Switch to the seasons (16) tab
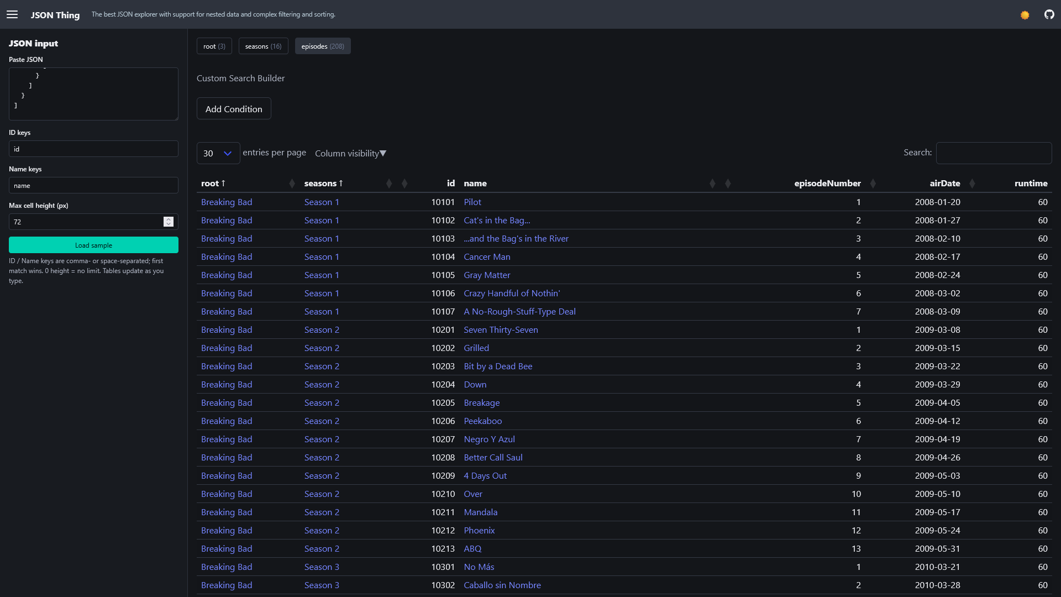The width and height of the screenshot is (1061, 597). 263,46
